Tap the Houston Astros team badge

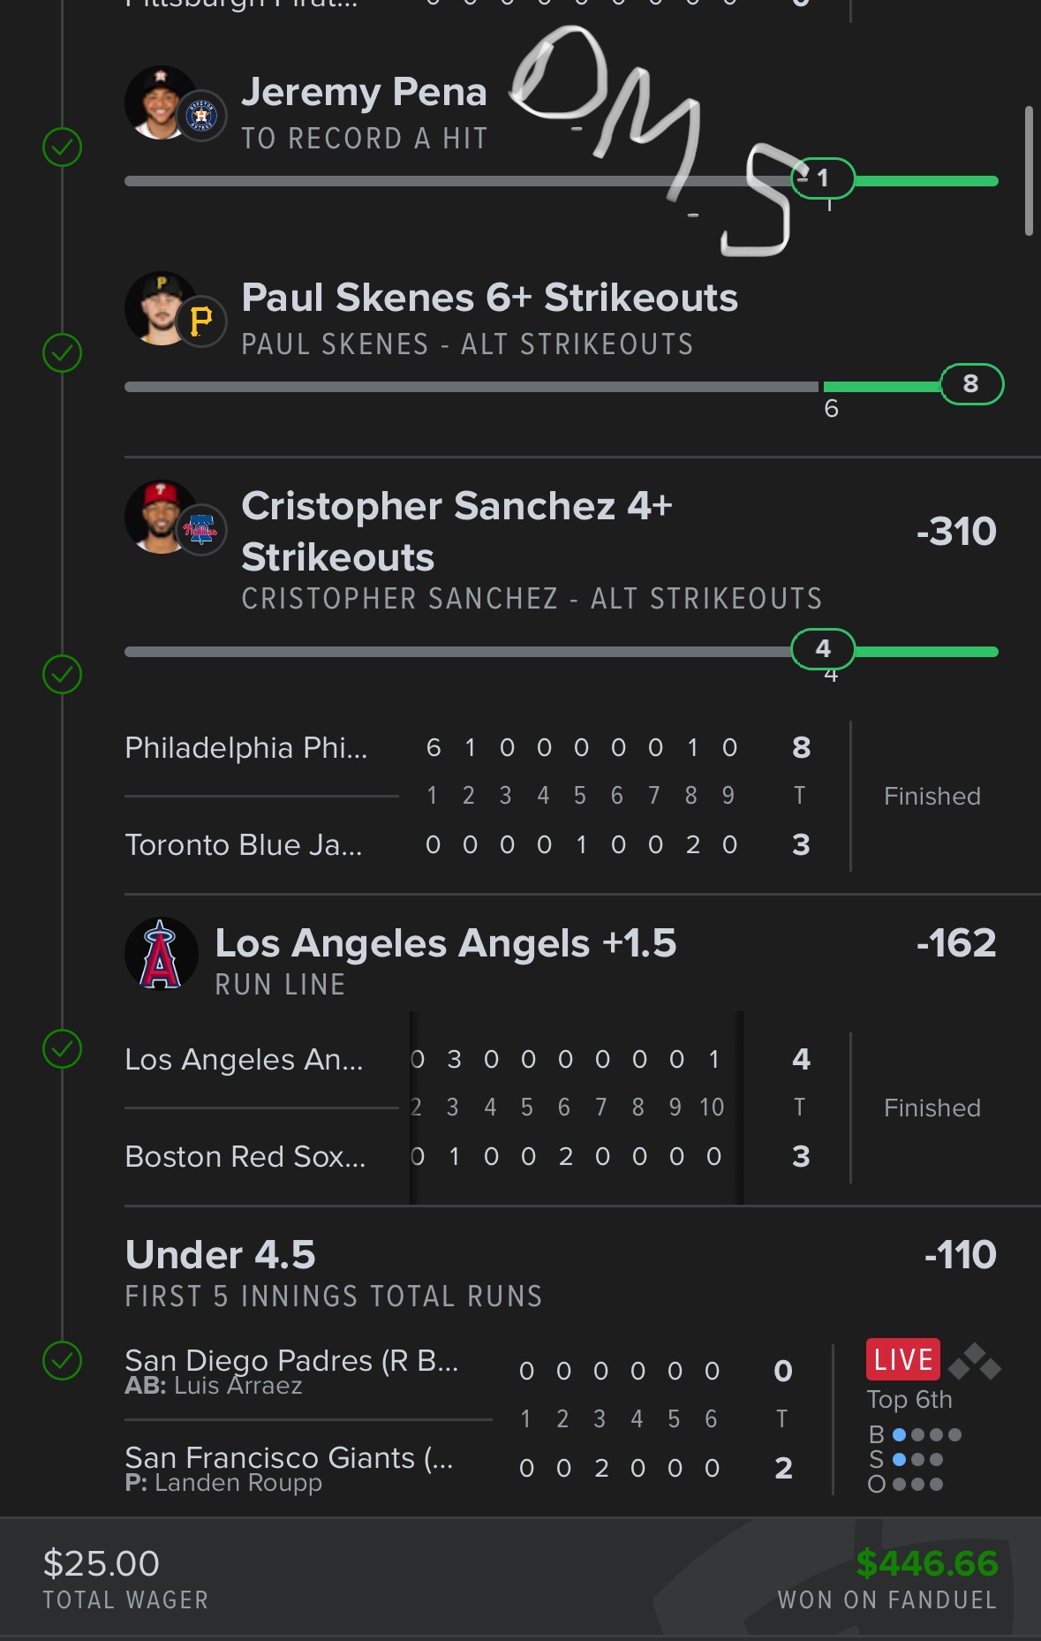[202, 116]
